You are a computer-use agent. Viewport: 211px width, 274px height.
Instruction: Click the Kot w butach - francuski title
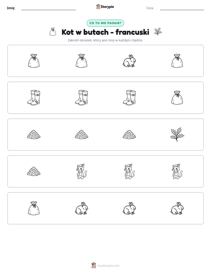[105, 32]
